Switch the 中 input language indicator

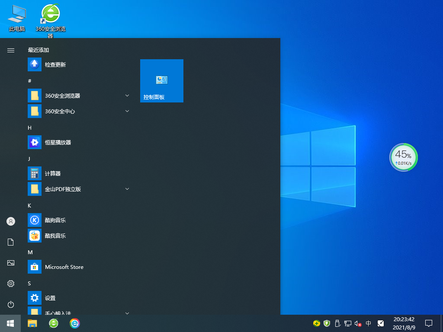368,323
